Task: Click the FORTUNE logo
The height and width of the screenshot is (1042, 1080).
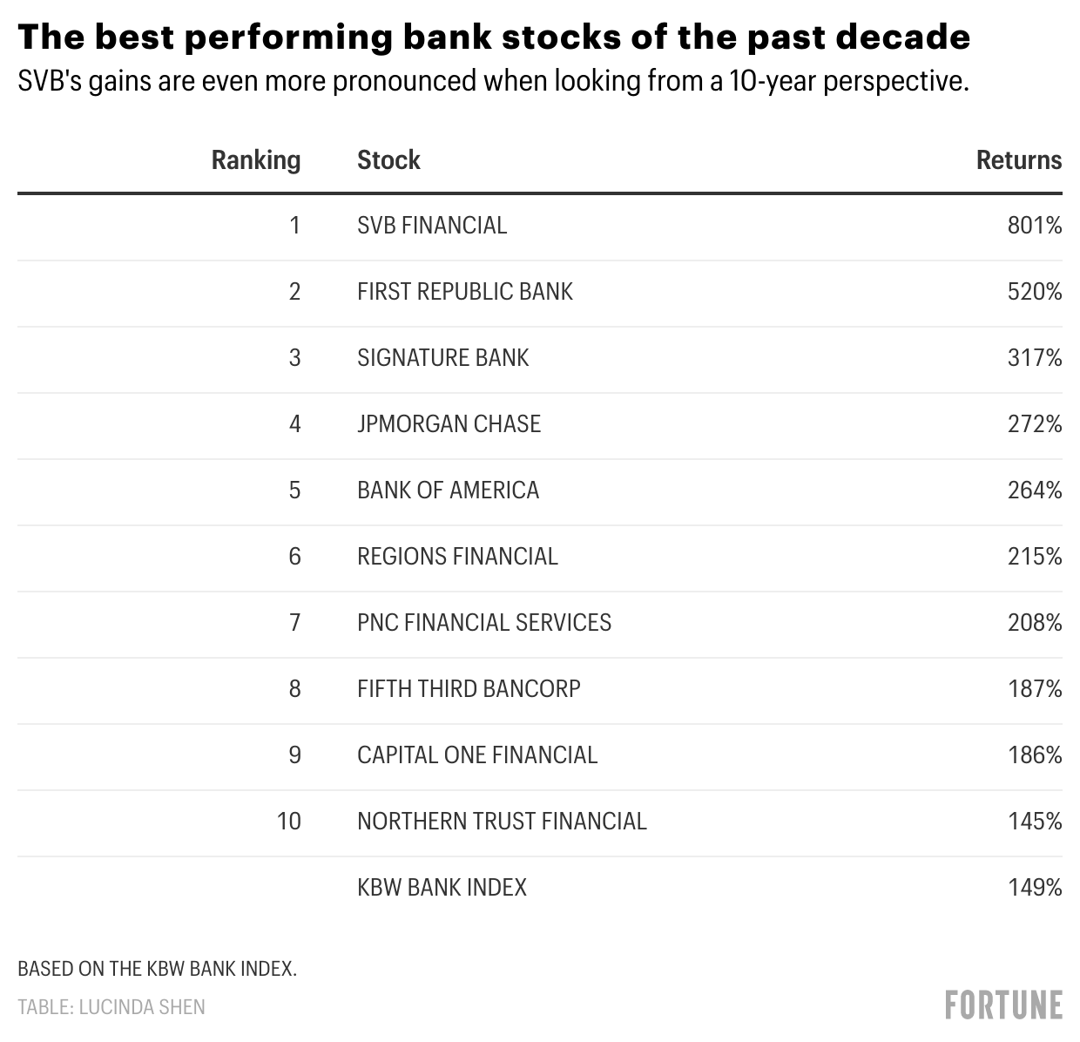Action: [x=1003, y=1005]
